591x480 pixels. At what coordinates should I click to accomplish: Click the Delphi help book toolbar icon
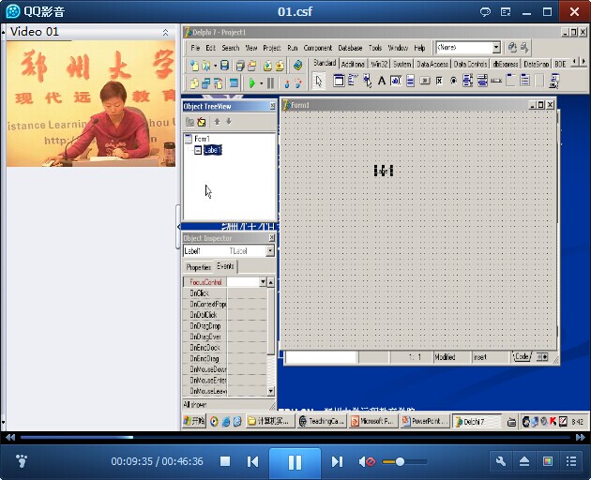(x=297, y=66)
